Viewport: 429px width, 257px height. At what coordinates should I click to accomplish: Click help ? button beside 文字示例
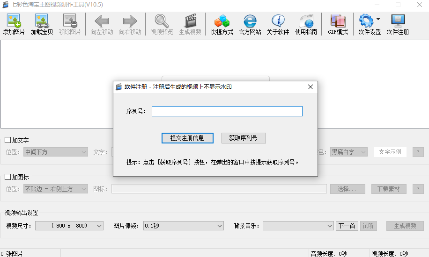click(x=418, y=152)
